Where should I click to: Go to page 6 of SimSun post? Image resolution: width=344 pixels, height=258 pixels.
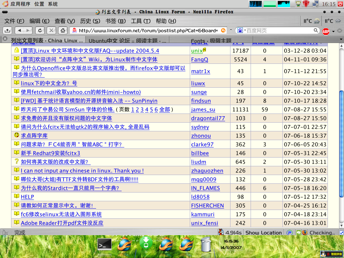156,110
